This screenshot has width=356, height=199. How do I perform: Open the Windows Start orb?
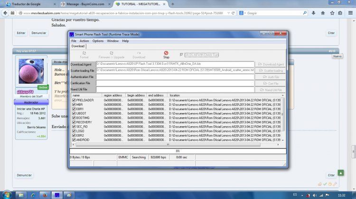tap(7, 195)
